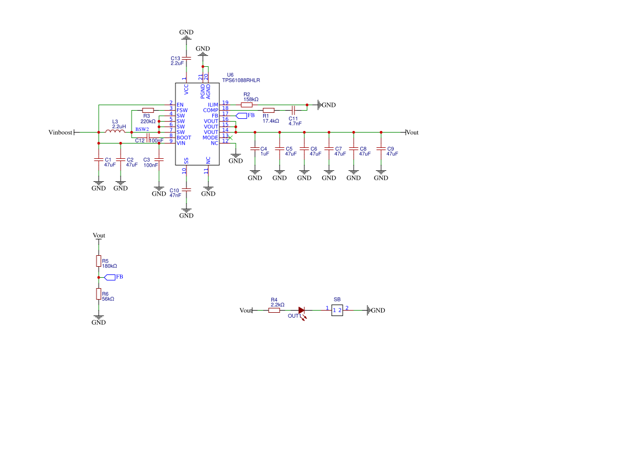
Task: Select capacitor C13 2.2uF symbol
Action: [x=186, y=57]
